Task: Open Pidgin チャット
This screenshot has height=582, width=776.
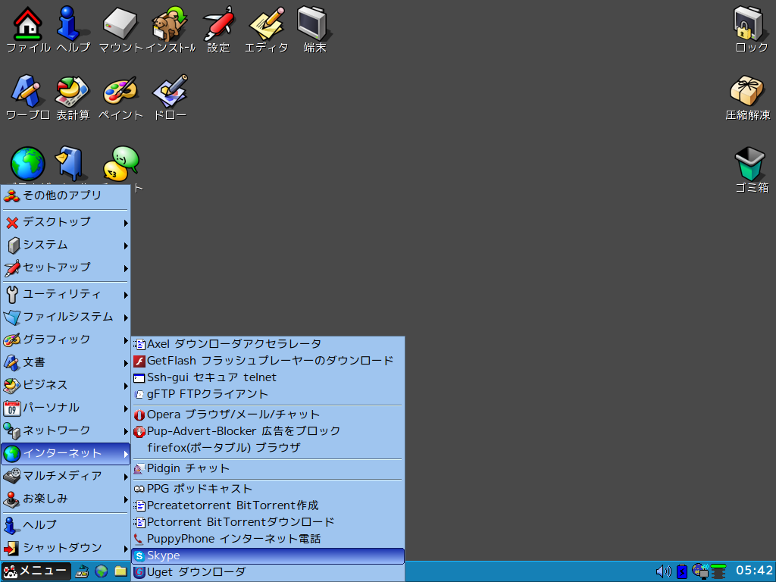Action: [268, 468]
